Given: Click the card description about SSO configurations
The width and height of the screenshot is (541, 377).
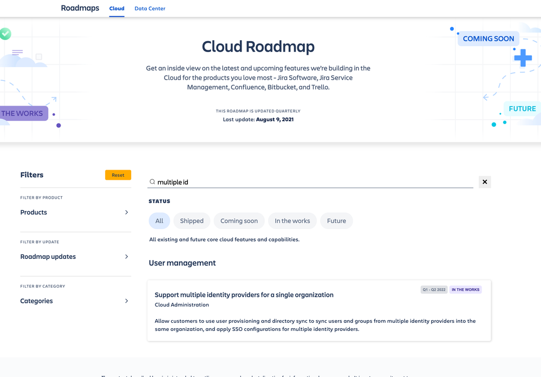Looking at the screenshot, I should click(x=315, y=325).
